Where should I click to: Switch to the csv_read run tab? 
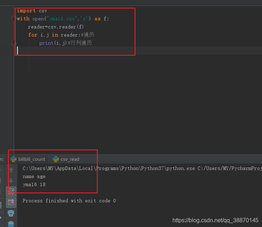66,159
